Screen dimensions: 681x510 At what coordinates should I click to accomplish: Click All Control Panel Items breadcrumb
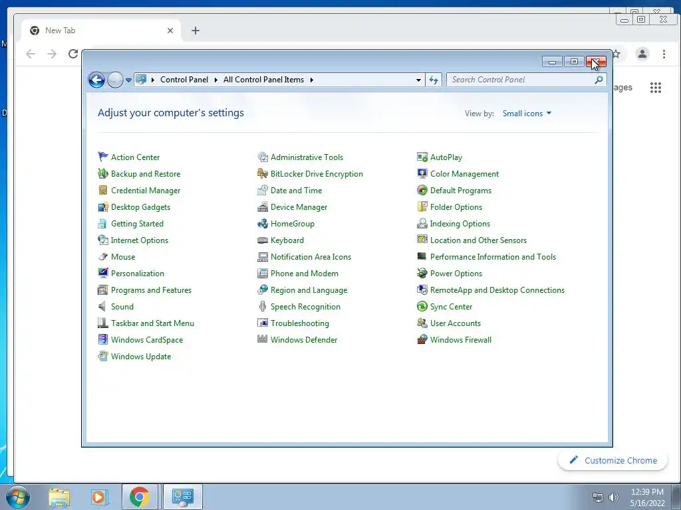263,80
